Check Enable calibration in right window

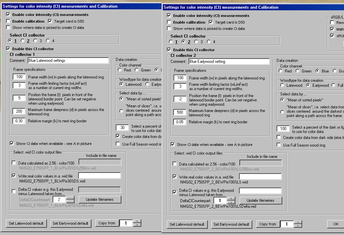point(169,22)
